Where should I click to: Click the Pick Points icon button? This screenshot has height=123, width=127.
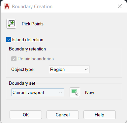coord(11,24)
